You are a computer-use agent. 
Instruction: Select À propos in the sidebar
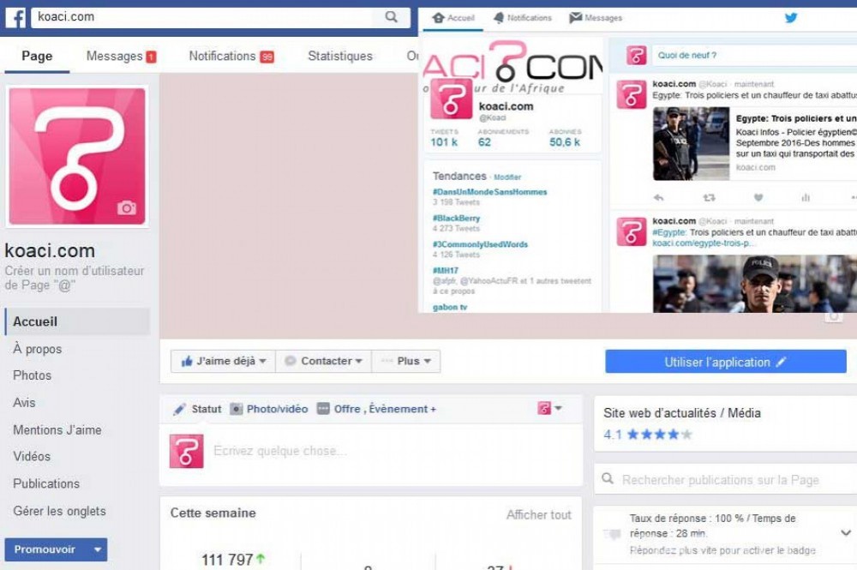38,349
